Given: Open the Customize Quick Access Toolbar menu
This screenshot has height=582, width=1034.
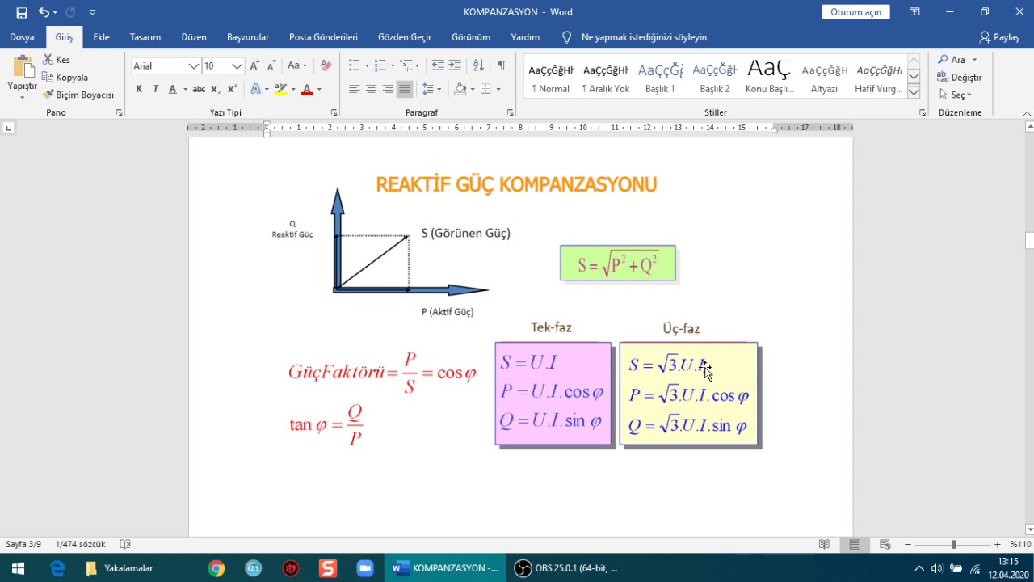Looking at the screenshot, I should tap(92, 12).
